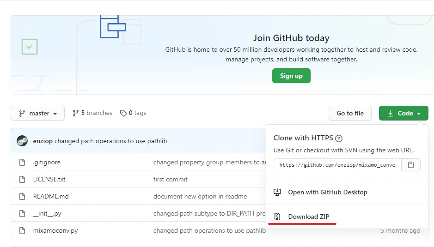Viewport: 434px width, 247px height.
Task: Open commit message about pathlib path operations
Action: (111, 141)
